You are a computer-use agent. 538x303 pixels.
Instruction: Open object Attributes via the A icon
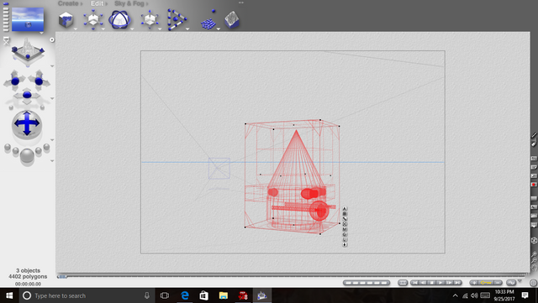(x=345, y=209)
